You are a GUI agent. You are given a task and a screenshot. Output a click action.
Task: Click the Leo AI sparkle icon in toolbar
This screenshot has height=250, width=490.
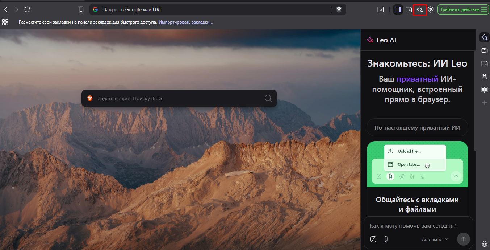tap(420, 9)
